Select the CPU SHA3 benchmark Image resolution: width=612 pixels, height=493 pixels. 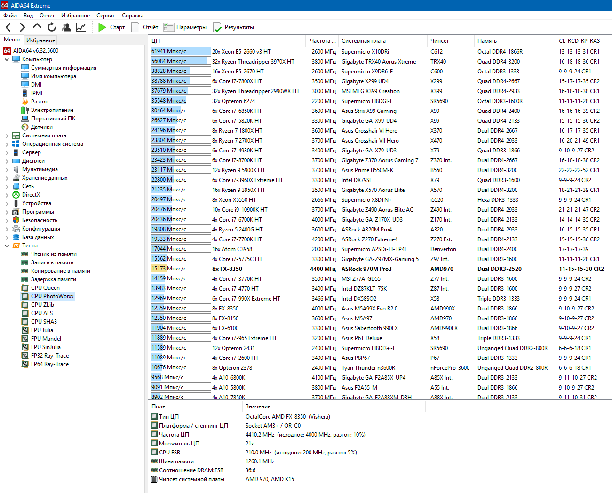(39, 322)
